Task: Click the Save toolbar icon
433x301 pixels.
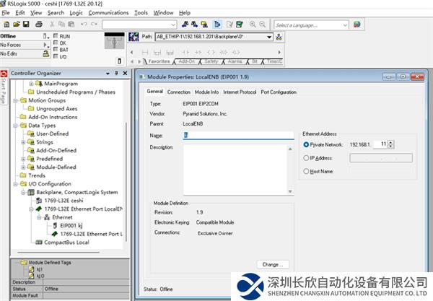Action: click(x=26, y=24)
